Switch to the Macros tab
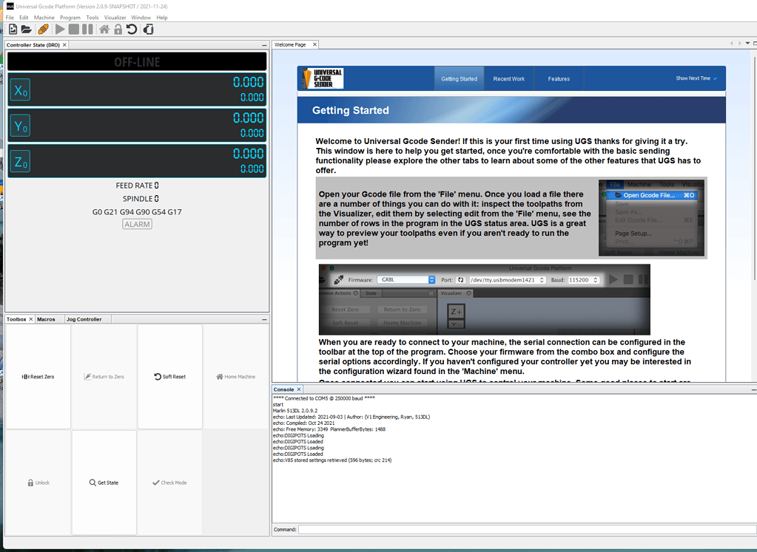 tap(47, 318)
